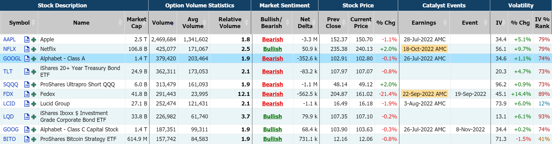Click green plus icon next to TLT
Screen dimensions: 552x144
34,72
